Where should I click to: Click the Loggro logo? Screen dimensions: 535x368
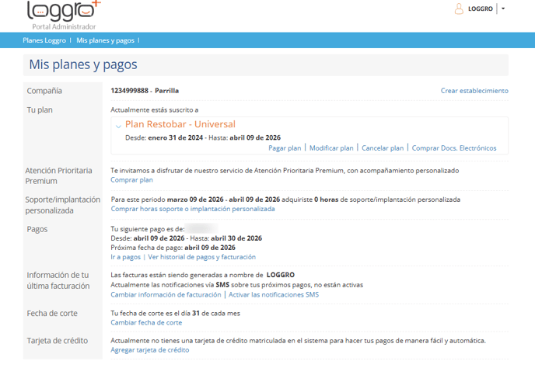point(63,12)
